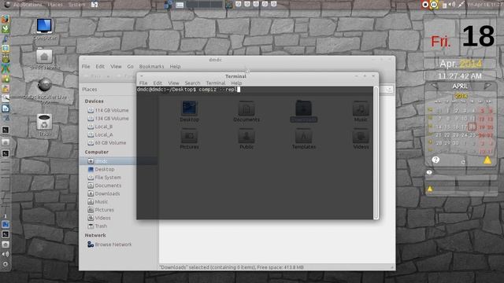
Task: Select 114 GB Volume in sidebar
Action: 108,110
